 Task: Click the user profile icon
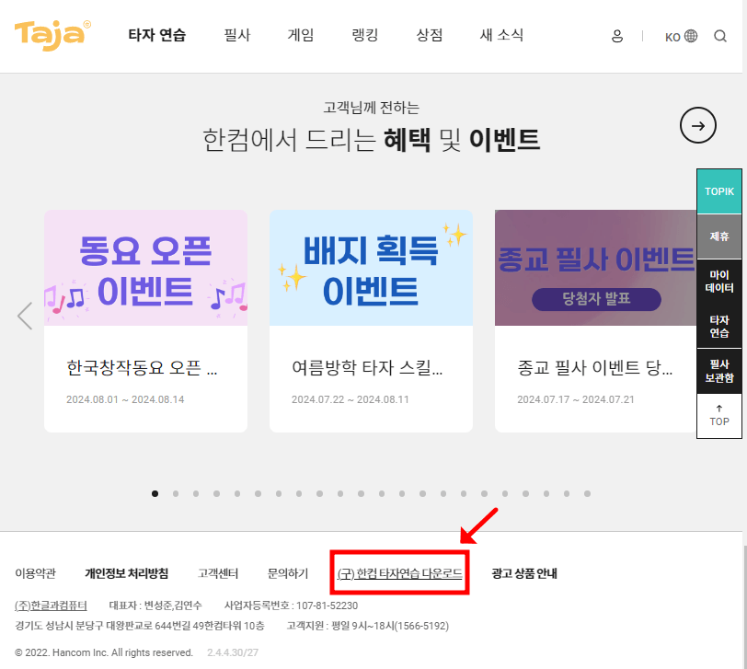click(616, 35)
